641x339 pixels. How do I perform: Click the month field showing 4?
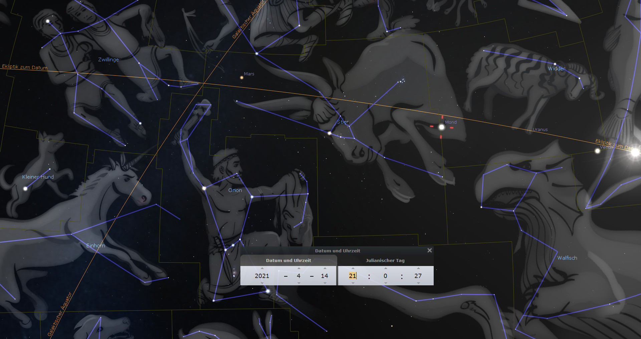tap(299, 276)
